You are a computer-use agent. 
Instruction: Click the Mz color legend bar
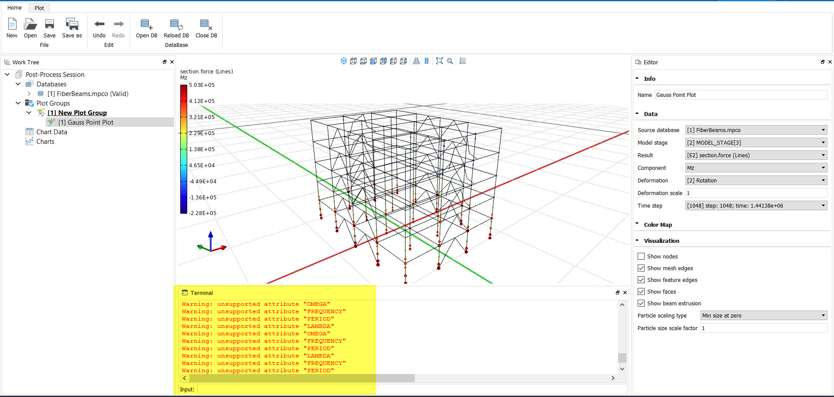(184, 149)
